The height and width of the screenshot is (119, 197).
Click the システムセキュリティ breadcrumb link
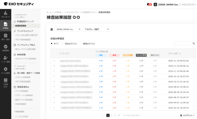71,12
